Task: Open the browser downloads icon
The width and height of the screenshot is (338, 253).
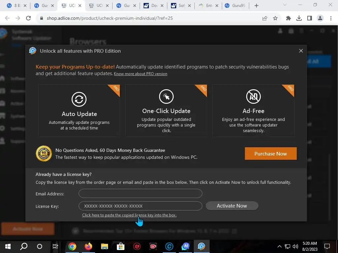Action: (299, 18)
